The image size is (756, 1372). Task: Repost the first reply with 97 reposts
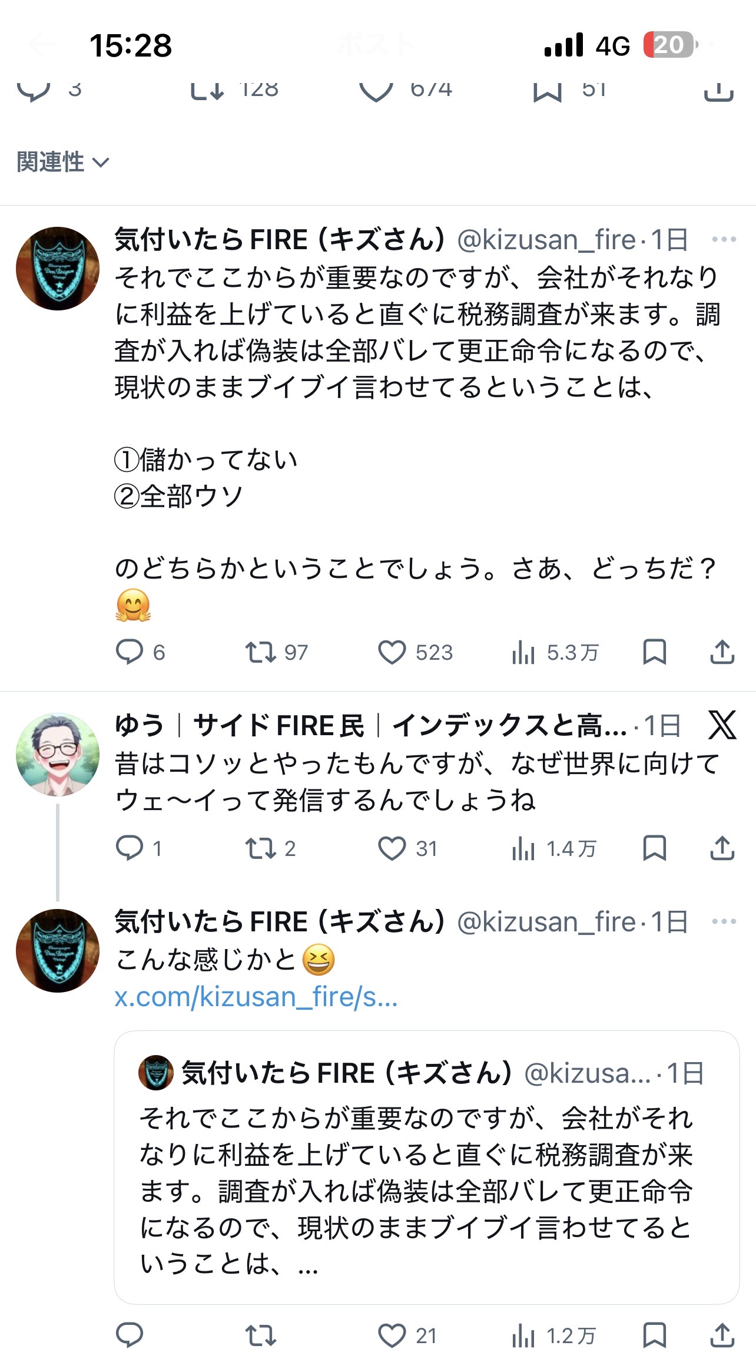[x=260, y=653]
